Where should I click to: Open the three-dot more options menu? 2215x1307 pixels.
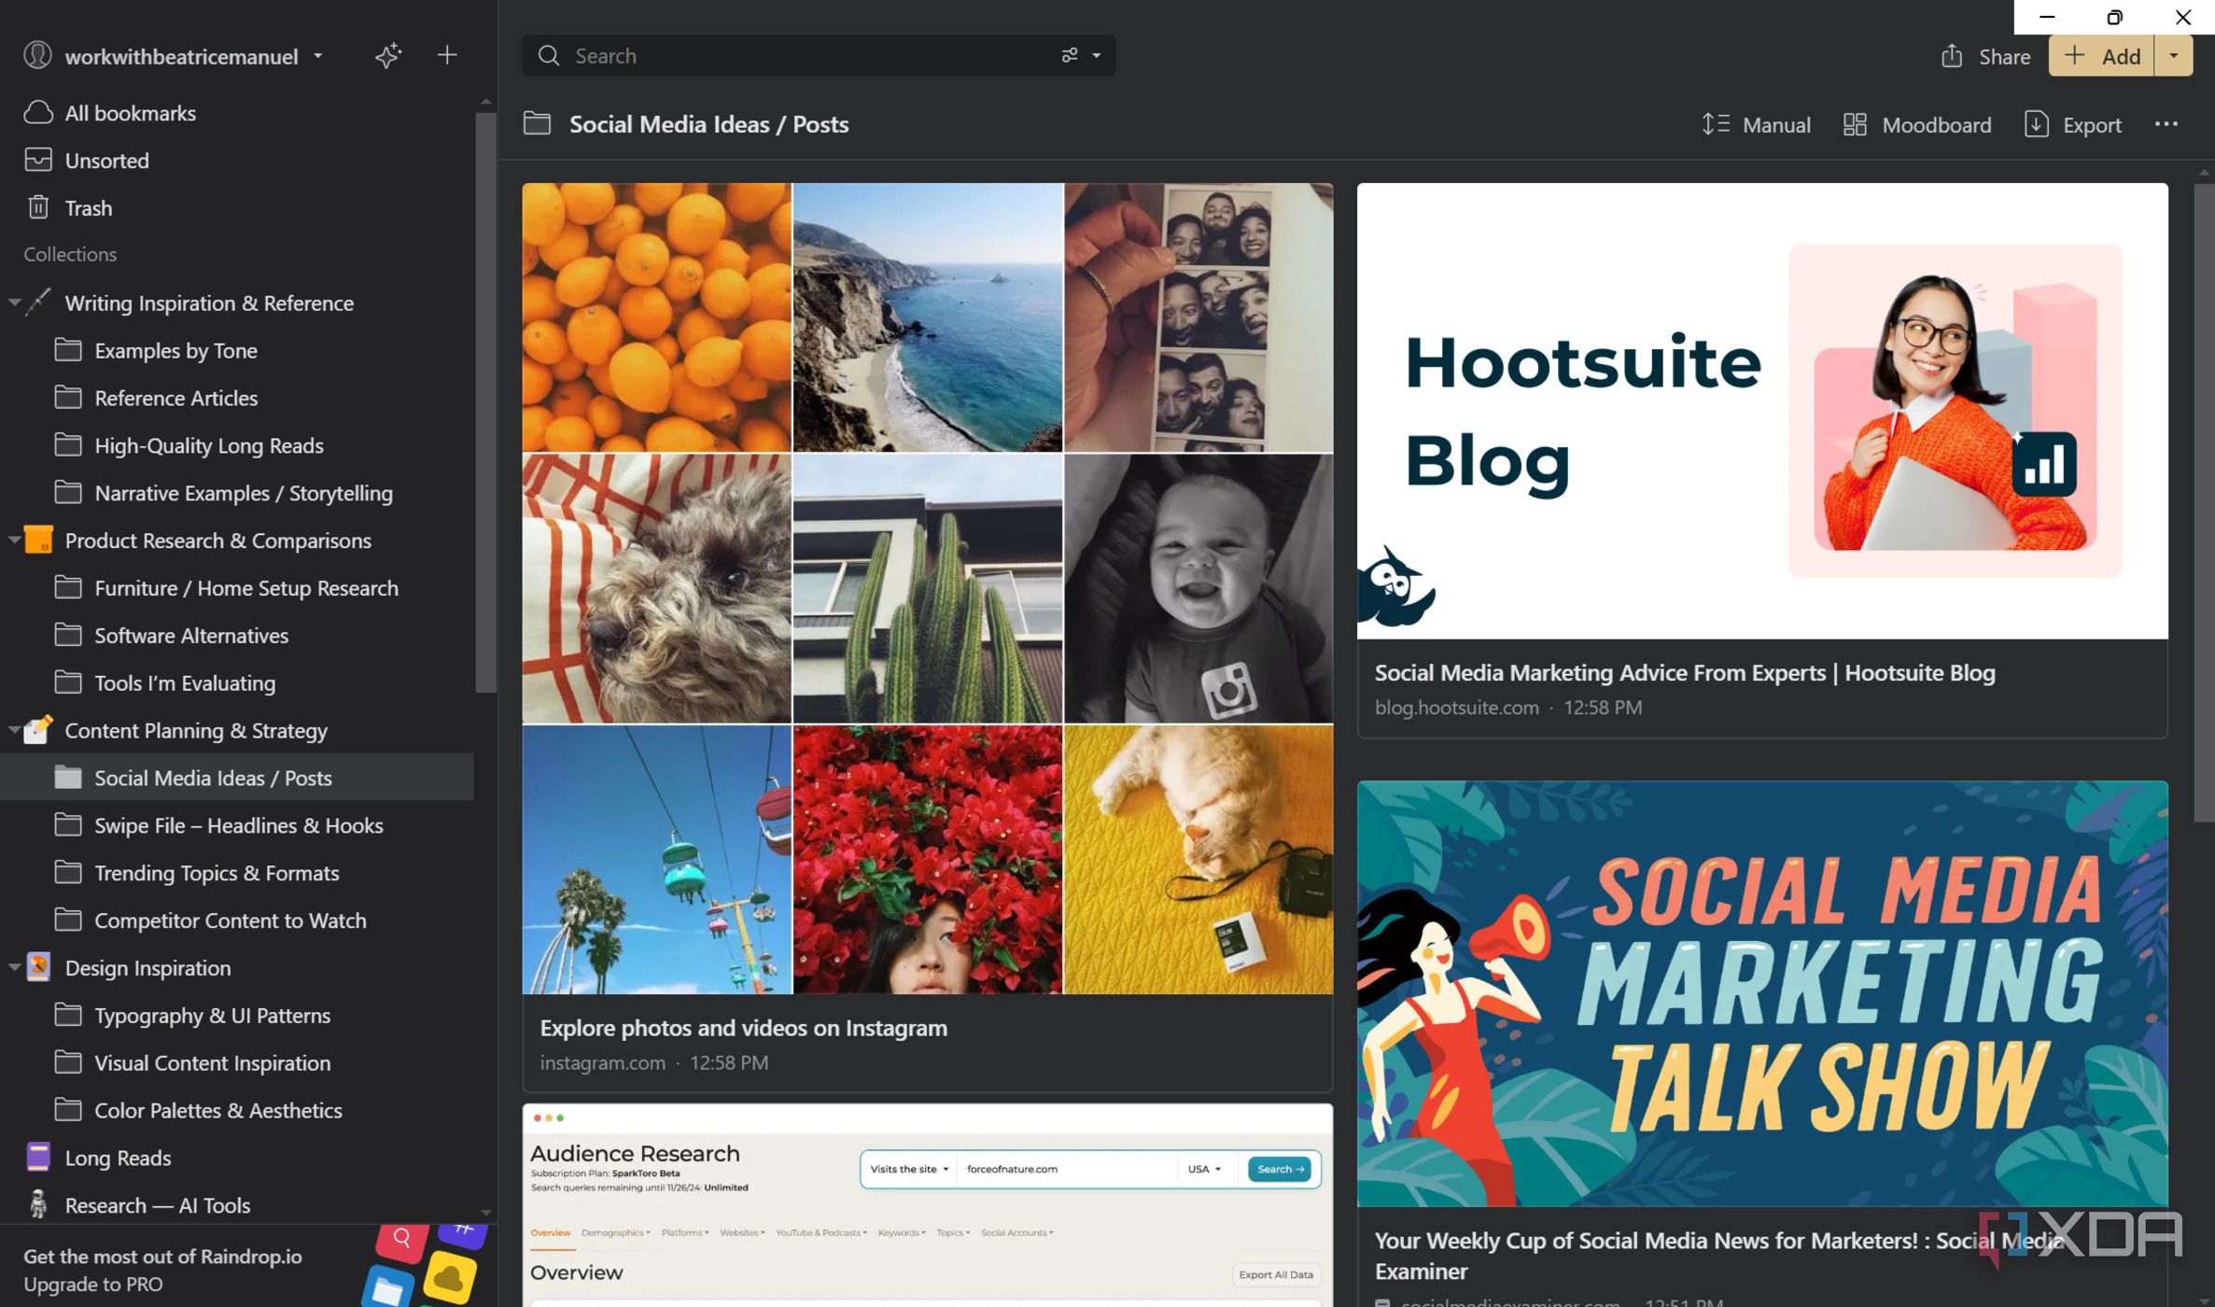tap(2166, 124)
